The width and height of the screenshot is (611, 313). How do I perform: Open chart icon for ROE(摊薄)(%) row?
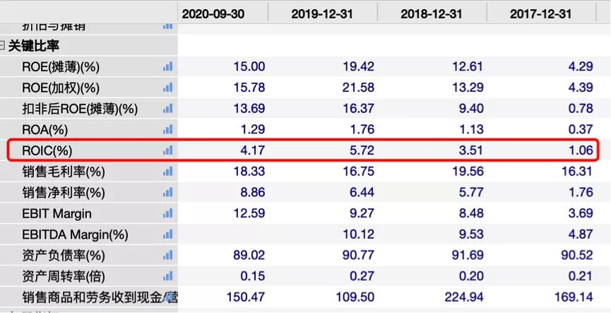tap(167, 66)
